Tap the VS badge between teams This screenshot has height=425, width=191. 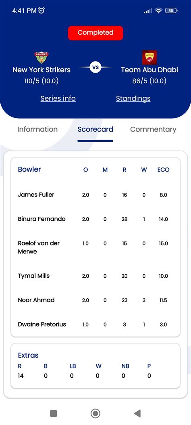pos(95,67)
